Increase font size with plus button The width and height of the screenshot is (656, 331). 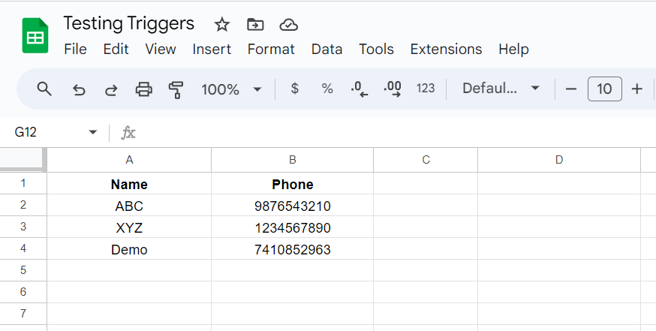[x=637, y=89]
